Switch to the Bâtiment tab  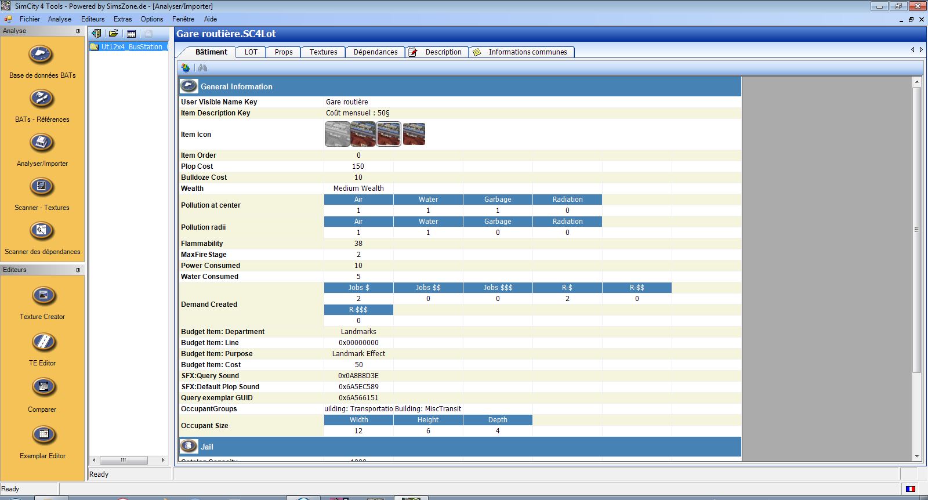(211, 52)
